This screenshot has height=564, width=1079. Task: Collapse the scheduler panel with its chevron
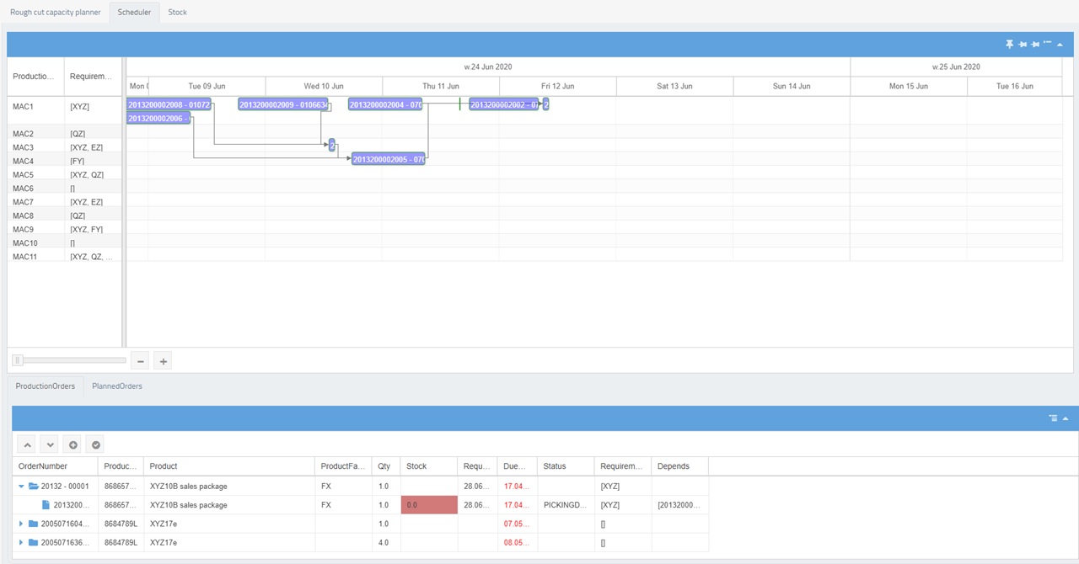click(x=1060, y=44)
